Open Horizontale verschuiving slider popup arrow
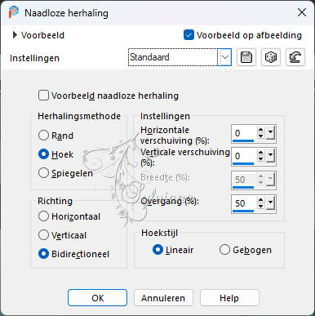315x316 pixels. pyautogui.click(x=270, y=133)
